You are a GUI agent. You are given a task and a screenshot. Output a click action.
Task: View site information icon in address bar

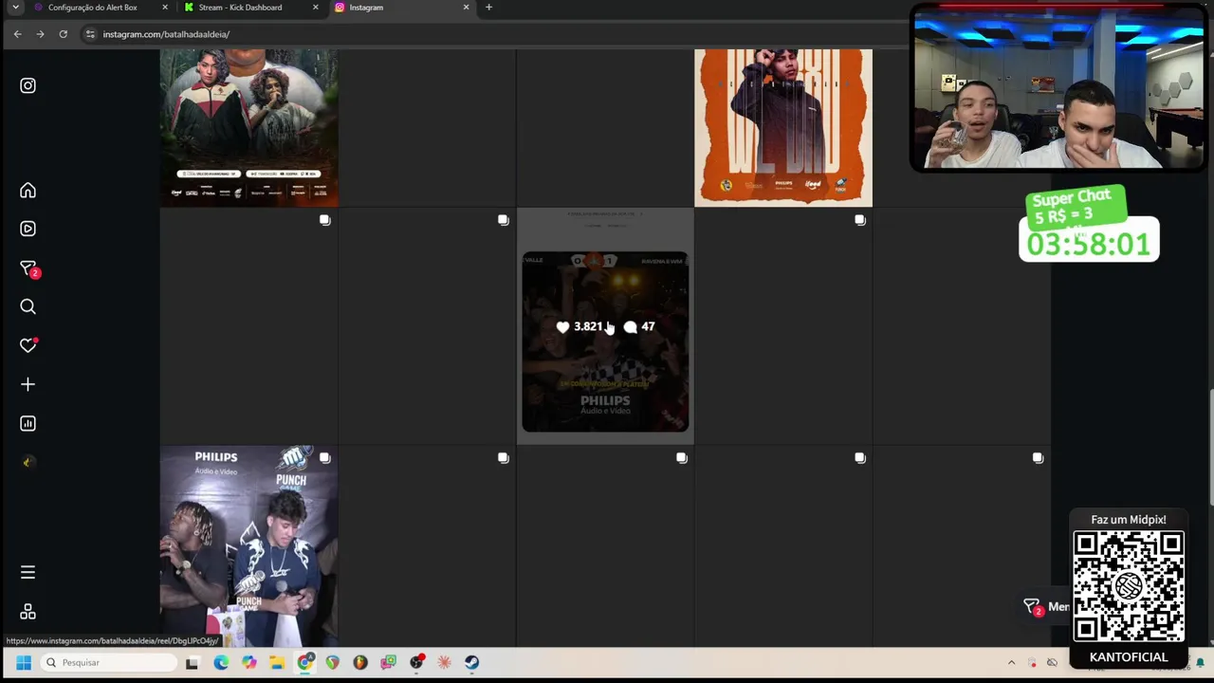pos(90,34)
